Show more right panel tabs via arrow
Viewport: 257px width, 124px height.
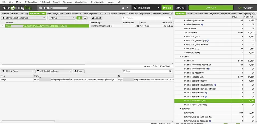pyautogui.click(x=255, y=13)
